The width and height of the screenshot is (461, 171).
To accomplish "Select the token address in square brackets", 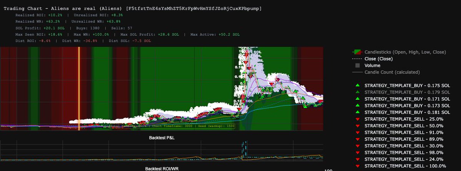I will pyautogui.click(x=193, y=8).
